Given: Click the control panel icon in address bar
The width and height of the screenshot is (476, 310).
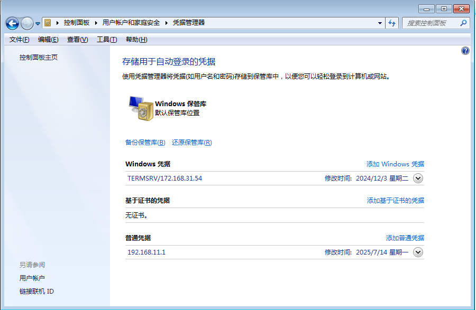Looking at the screenshot, I should (x=48, y=23).
